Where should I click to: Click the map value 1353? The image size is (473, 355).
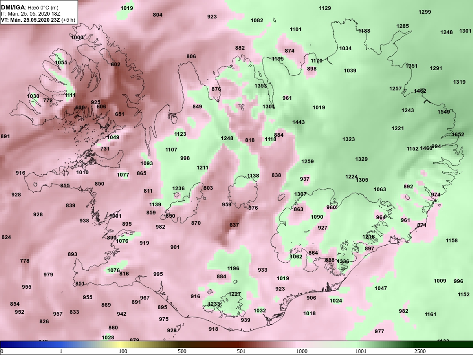tap(261, 85)
